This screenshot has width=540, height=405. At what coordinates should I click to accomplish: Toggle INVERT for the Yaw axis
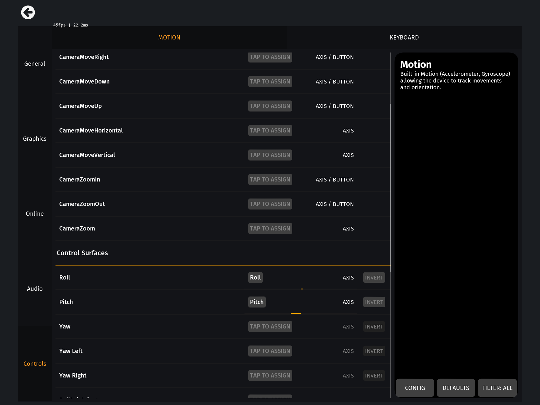tap(374, 326)
